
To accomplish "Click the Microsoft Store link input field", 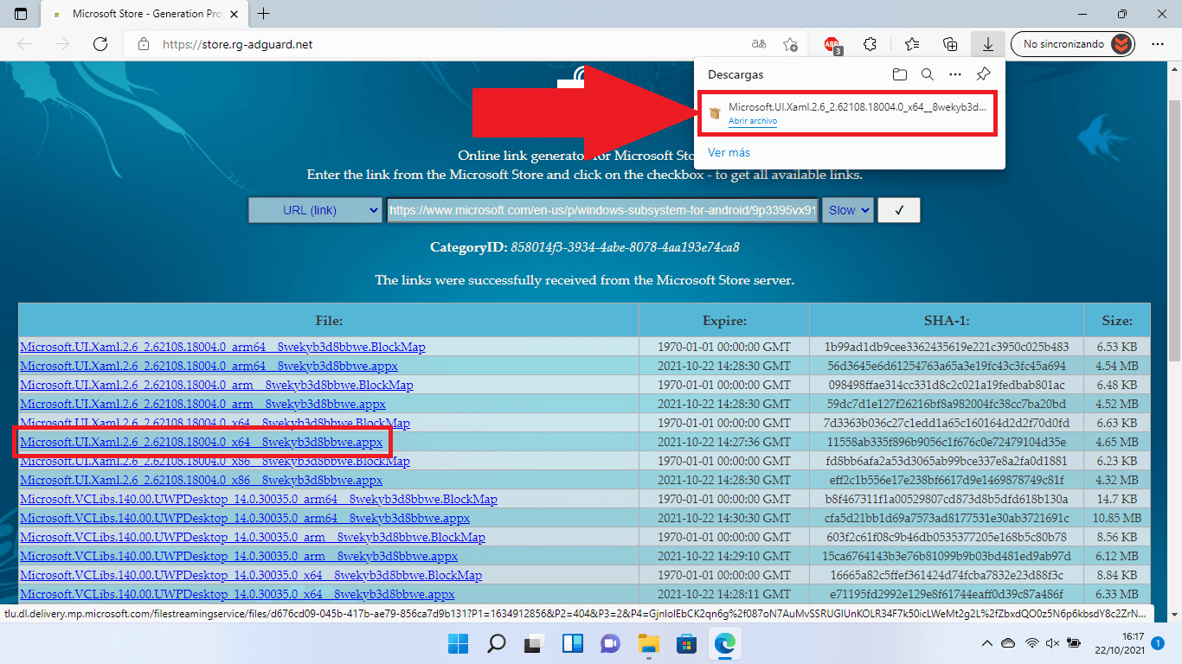I will [x=602, y=210].
